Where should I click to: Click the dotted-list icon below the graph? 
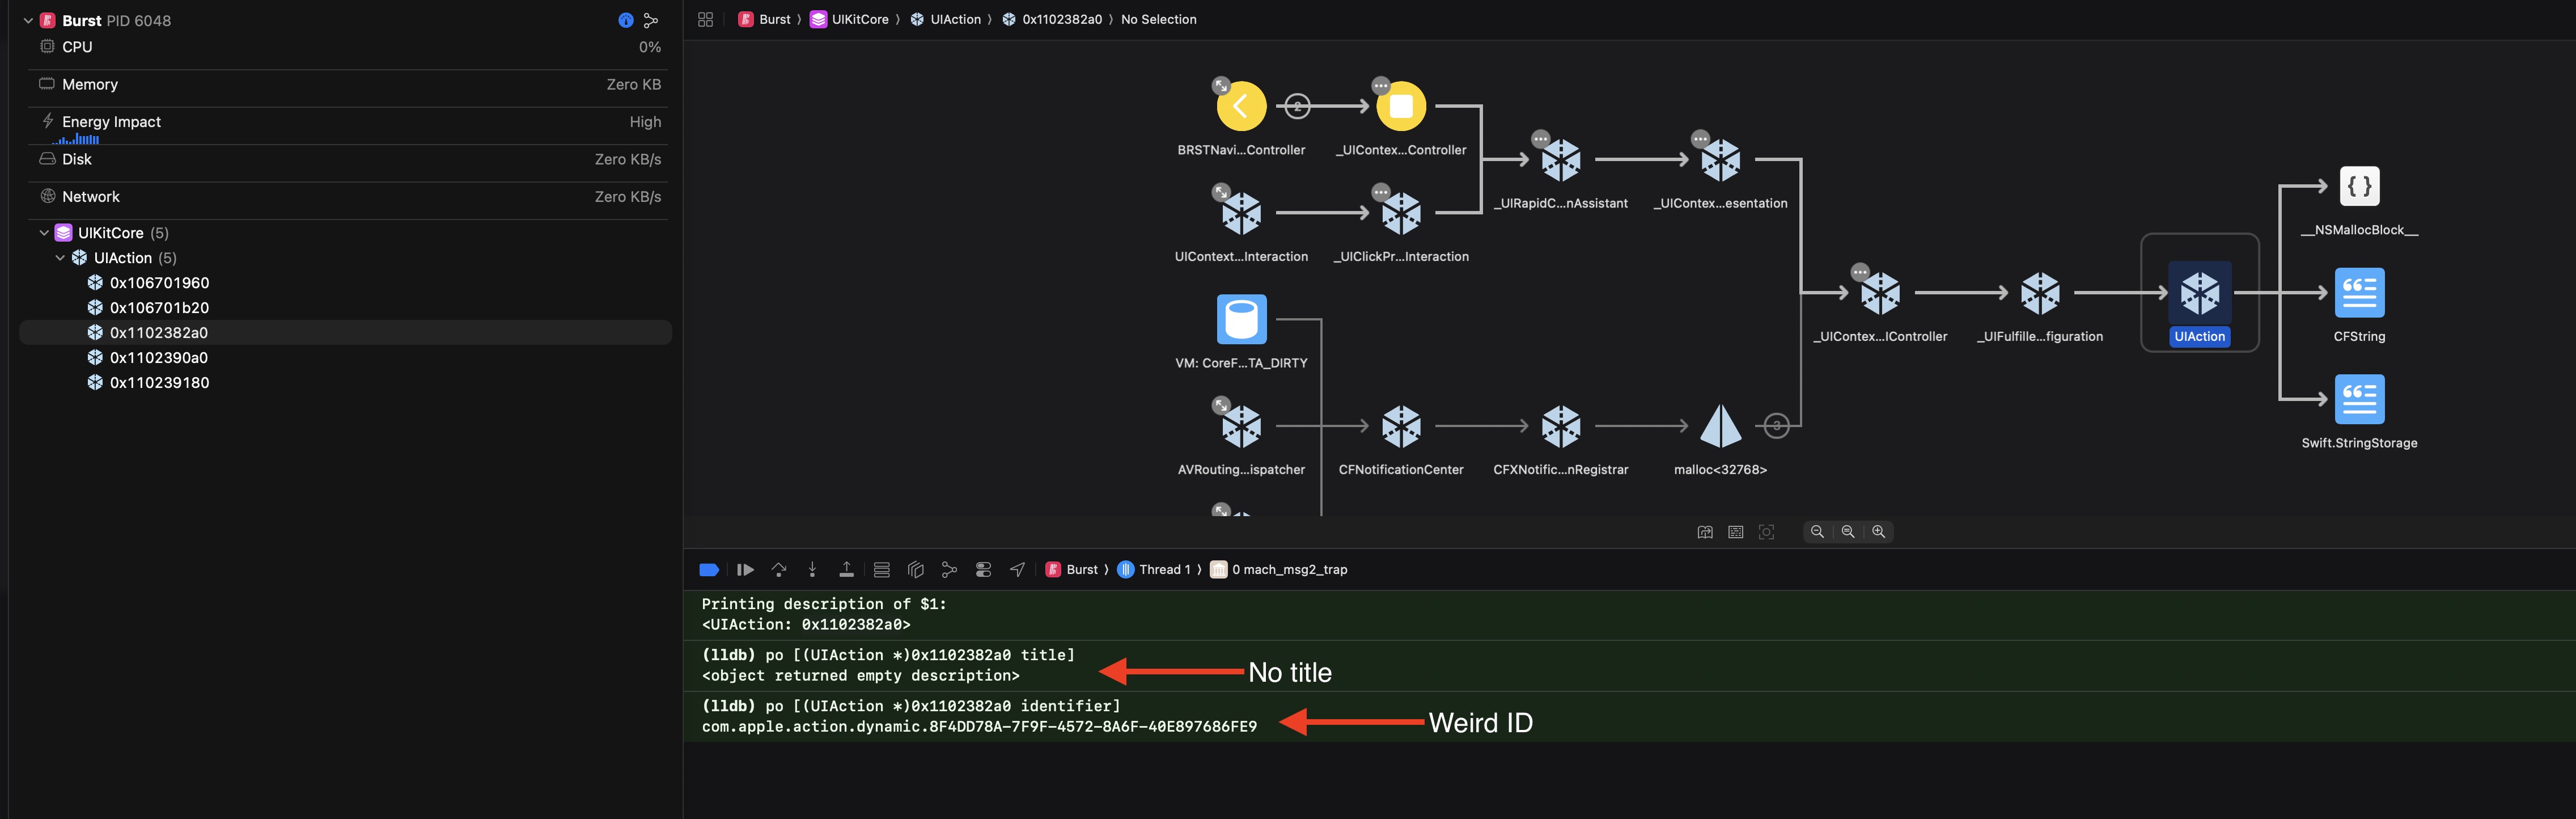coord(1736,532)
